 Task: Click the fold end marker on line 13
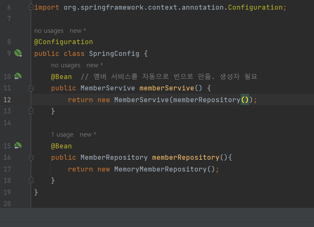[x=31, y=111]
